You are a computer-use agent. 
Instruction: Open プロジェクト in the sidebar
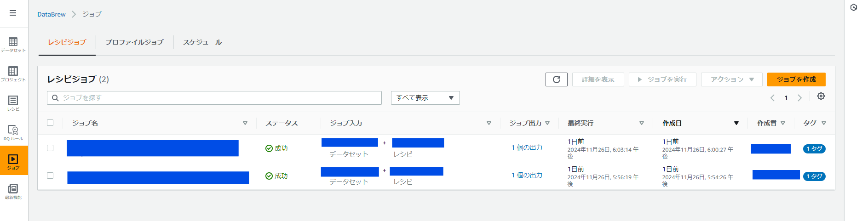tap(13, 74)
